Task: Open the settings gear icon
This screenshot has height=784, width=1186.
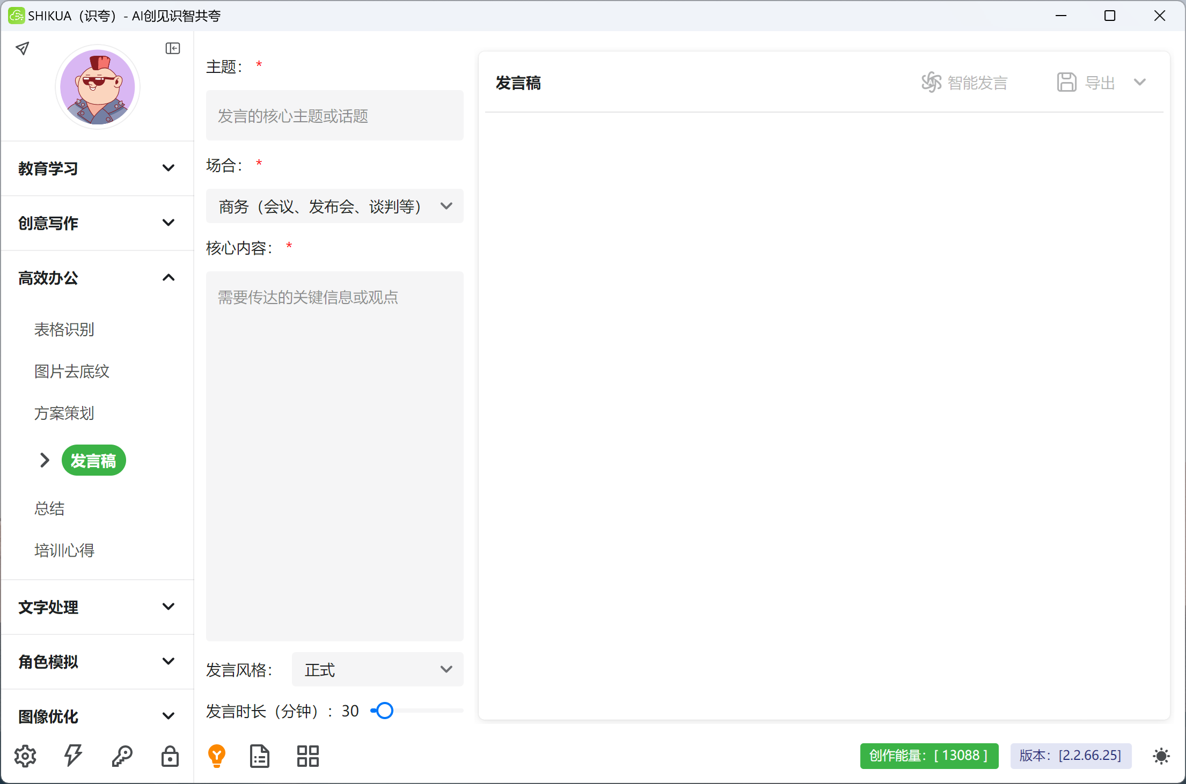Action: tap(25, 756)
